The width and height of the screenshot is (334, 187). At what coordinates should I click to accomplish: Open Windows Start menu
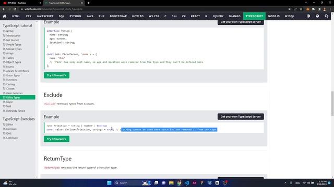click(109, 183)
